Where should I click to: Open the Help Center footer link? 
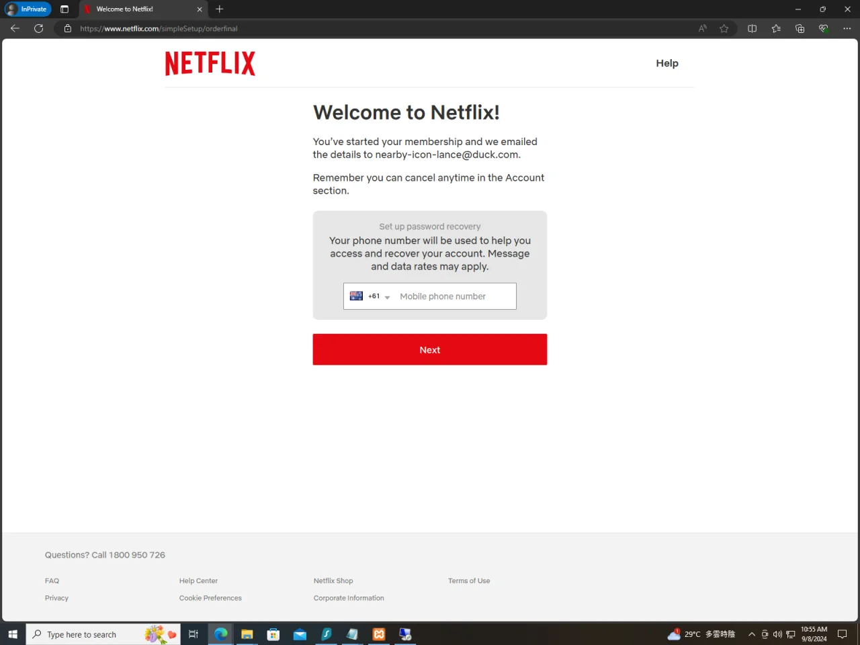coord(198,580)
